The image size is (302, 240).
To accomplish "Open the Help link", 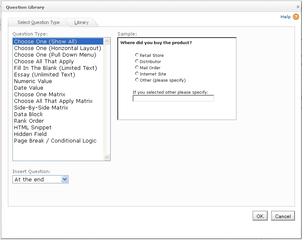I will 285,17.
